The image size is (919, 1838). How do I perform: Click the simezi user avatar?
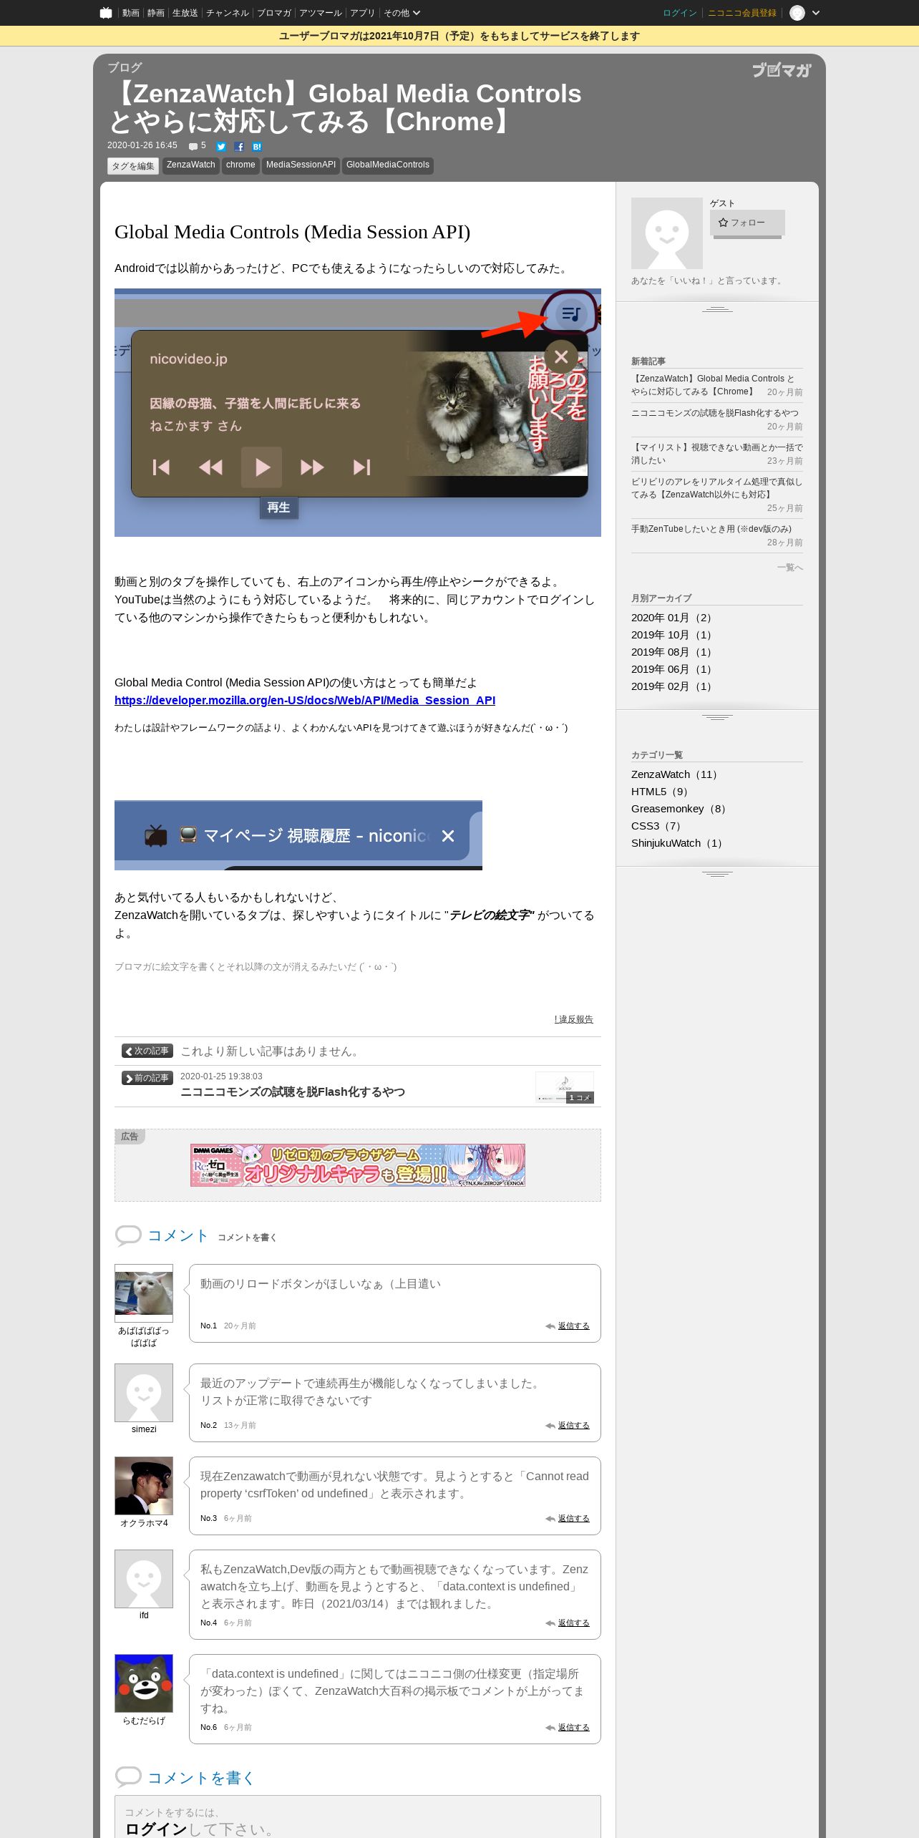coord(144,1393)
